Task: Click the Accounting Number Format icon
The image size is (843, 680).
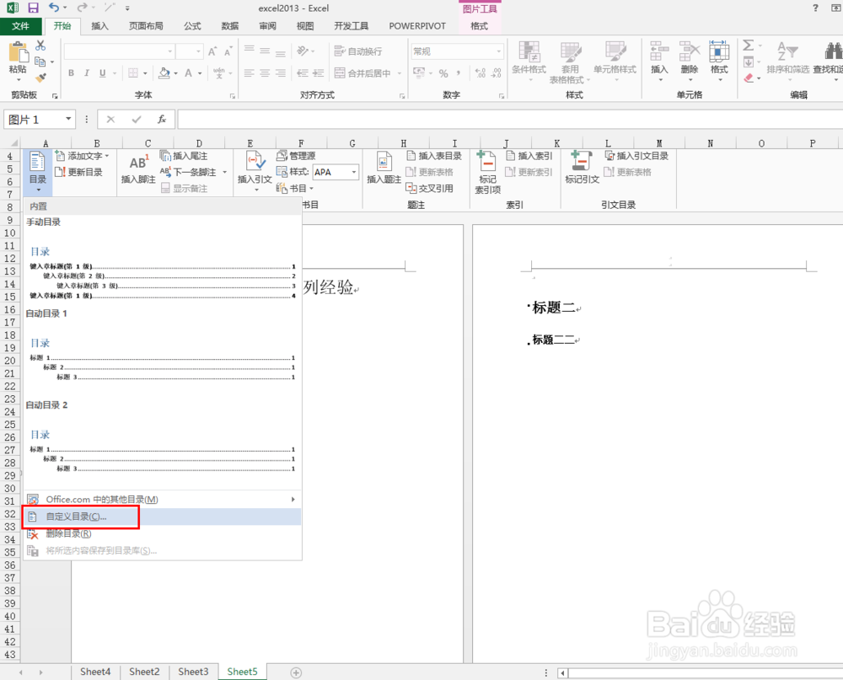Action: pos(418,72)
